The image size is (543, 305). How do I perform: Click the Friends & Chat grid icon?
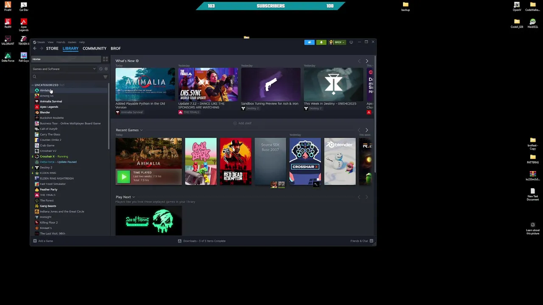[x=371, y=241]
